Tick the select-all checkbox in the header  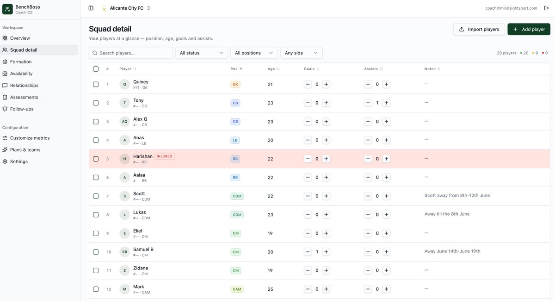[96, 69]
